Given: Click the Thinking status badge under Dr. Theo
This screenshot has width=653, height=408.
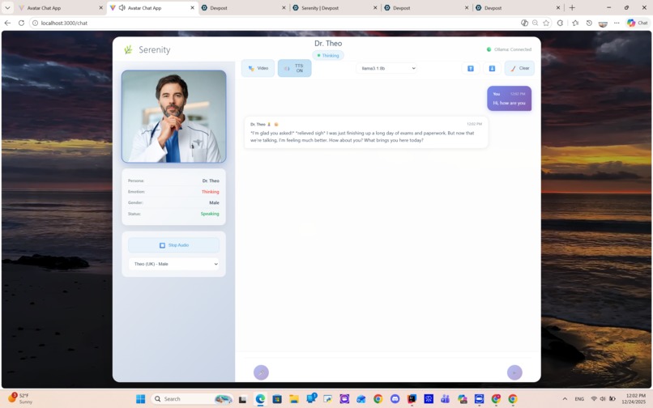Looking at the screenshot, I should [328, 55].
